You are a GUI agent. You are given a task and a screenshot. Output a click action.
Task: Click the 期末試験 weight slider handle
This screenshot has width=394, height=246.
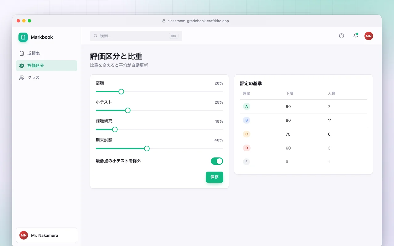coord(147,149)
